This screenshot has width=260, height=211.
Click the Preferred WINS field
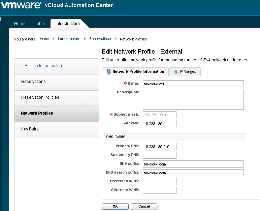click(x=160, y=181)
